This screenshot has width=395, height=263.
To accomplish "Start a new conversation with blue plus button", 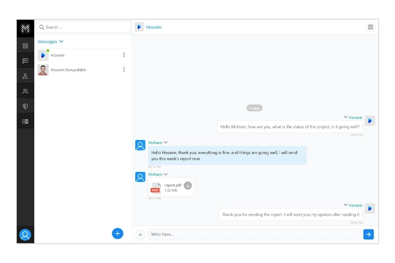I will pyautogui.click(x=118, y=233).
